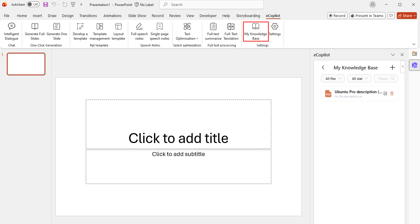Toggle the AutoSave switch
Screen dimensions: 420x224
coord(33,5)
